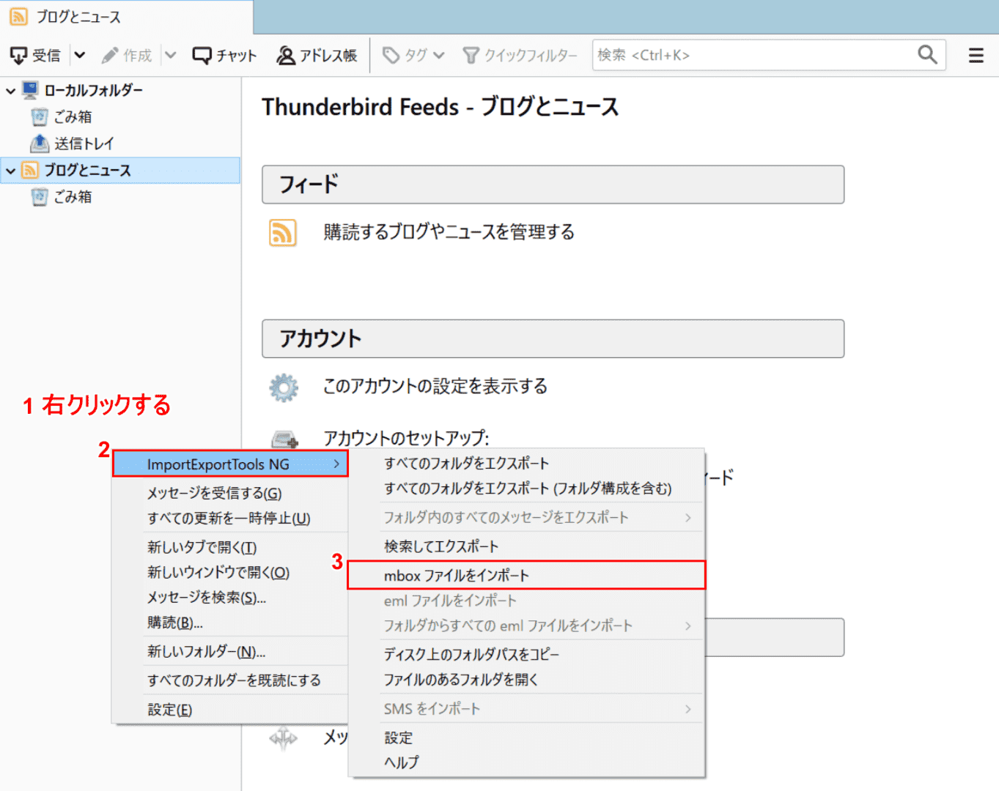Select すべてのフォルダをエクスポート
The width and height of the screenshot is (999, 791).
click(526, 463)
